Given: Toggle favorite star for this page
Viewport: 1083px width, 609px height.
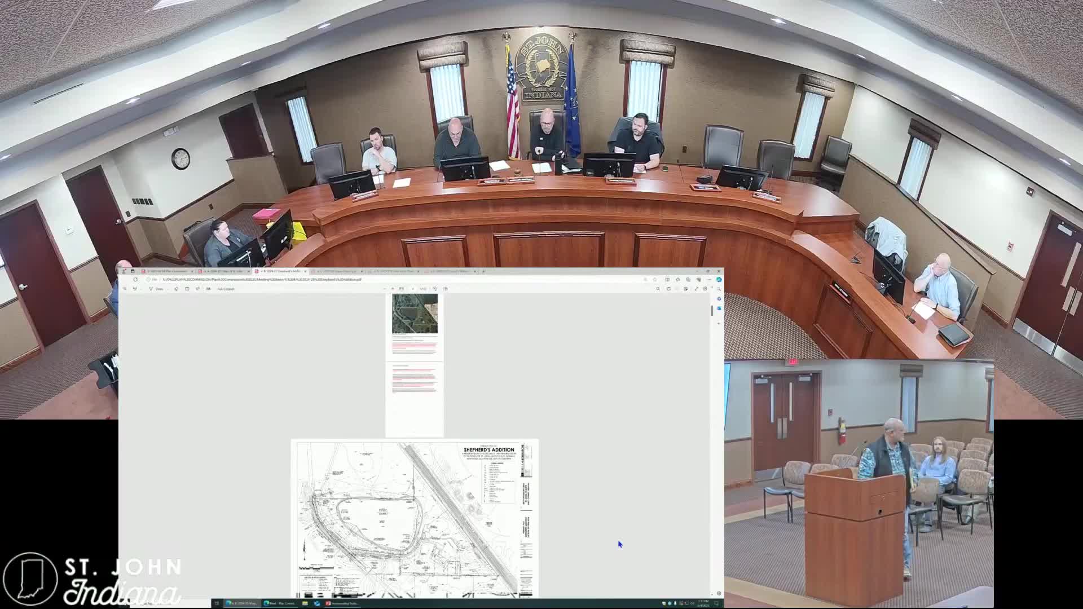Looking at the screenshot, I should (655, 279).
